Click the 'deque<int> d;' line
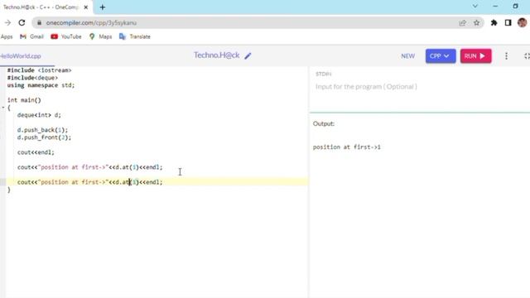This screenshot has width=530, height=298. point(39,115)
